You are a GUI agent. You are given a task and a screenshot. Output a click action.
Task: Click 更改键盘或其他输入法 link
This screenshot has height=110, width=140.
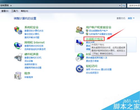point(97,58)
